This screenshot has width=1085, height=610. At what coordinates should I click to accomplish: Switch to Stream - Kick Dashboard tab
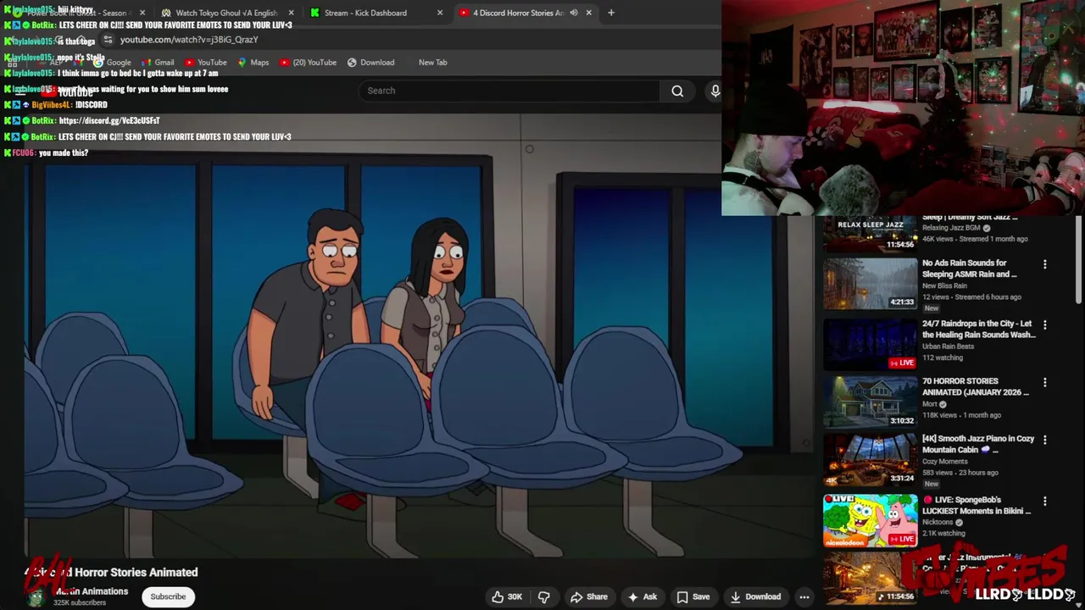(365, 13)
